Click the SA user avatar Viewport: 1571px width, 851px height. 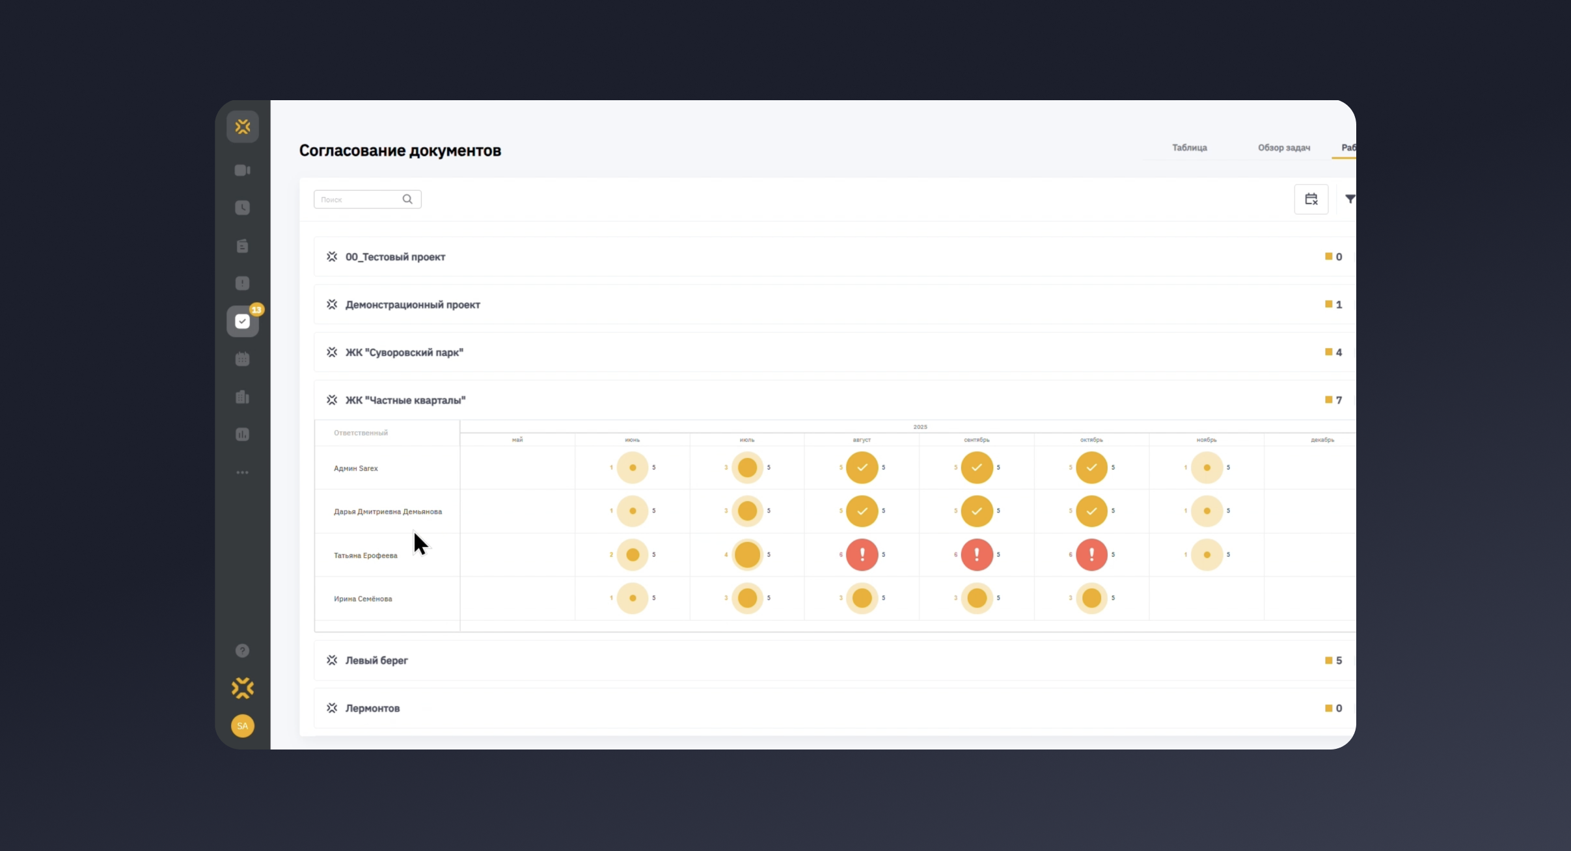click(x=242, y=726)
